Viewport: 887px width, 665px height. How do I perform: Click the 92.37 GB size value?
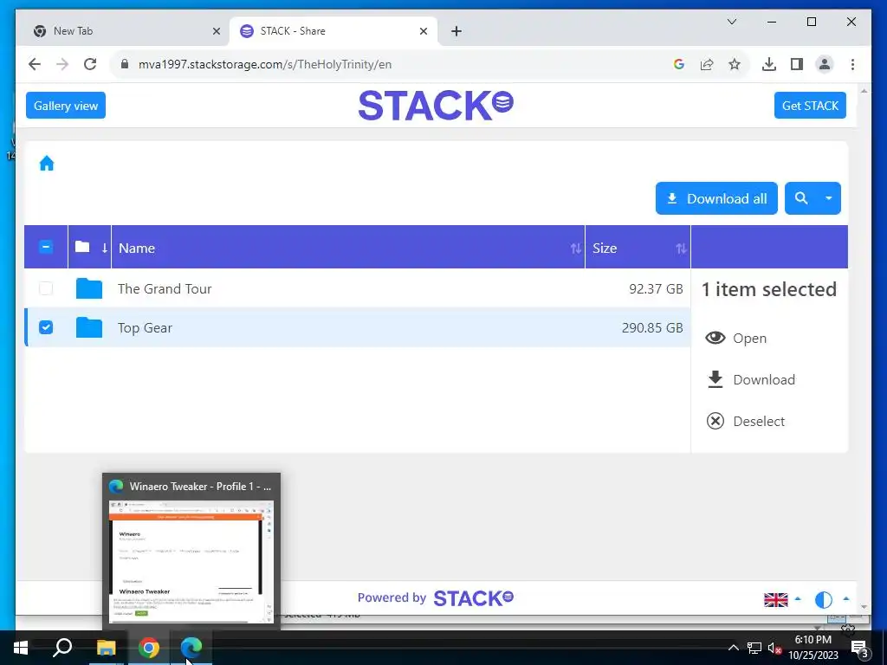(656, 288)
